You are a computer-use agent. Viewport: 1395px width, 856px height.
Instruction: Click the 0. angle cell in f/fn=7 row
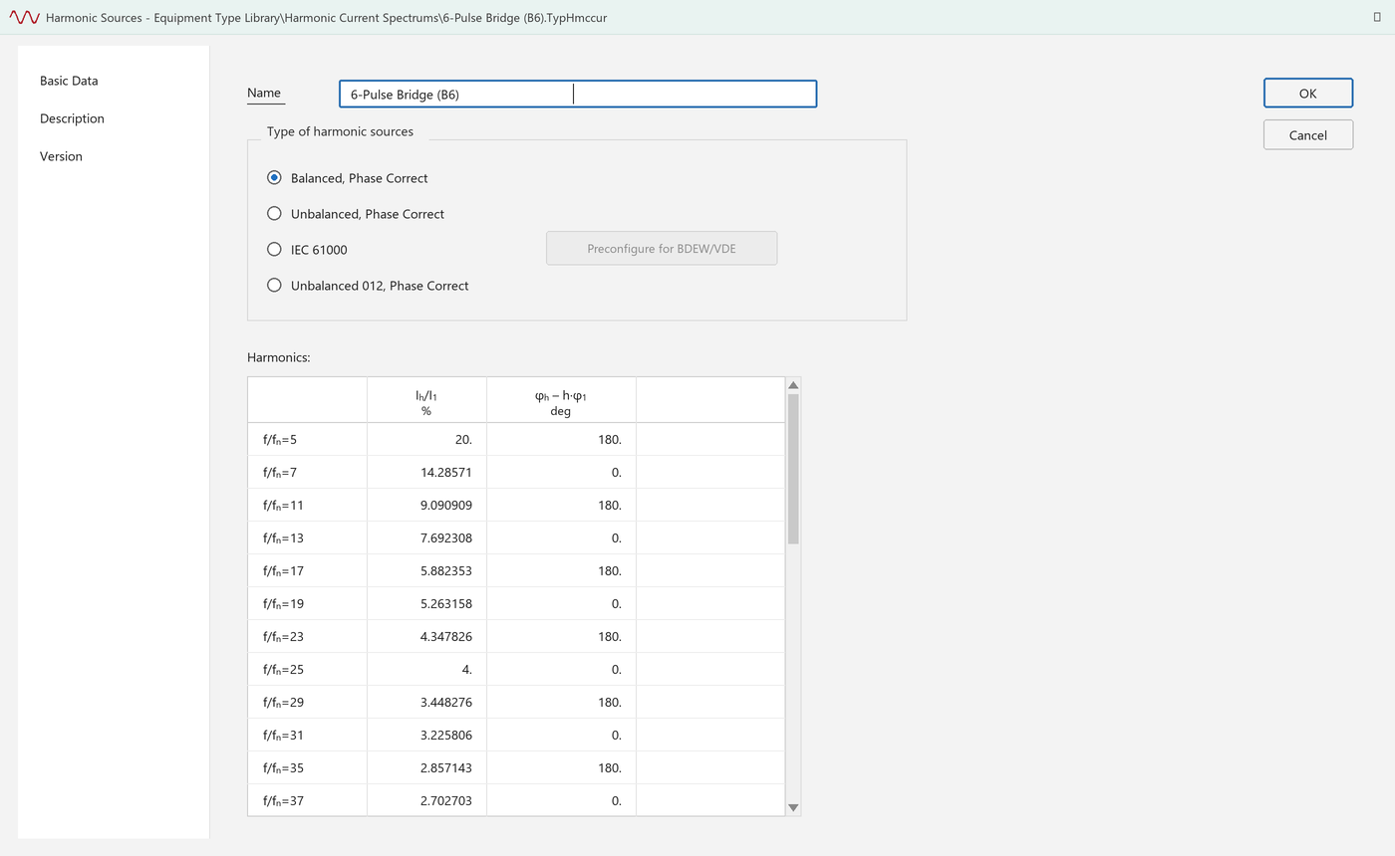[x=561, y=472]
